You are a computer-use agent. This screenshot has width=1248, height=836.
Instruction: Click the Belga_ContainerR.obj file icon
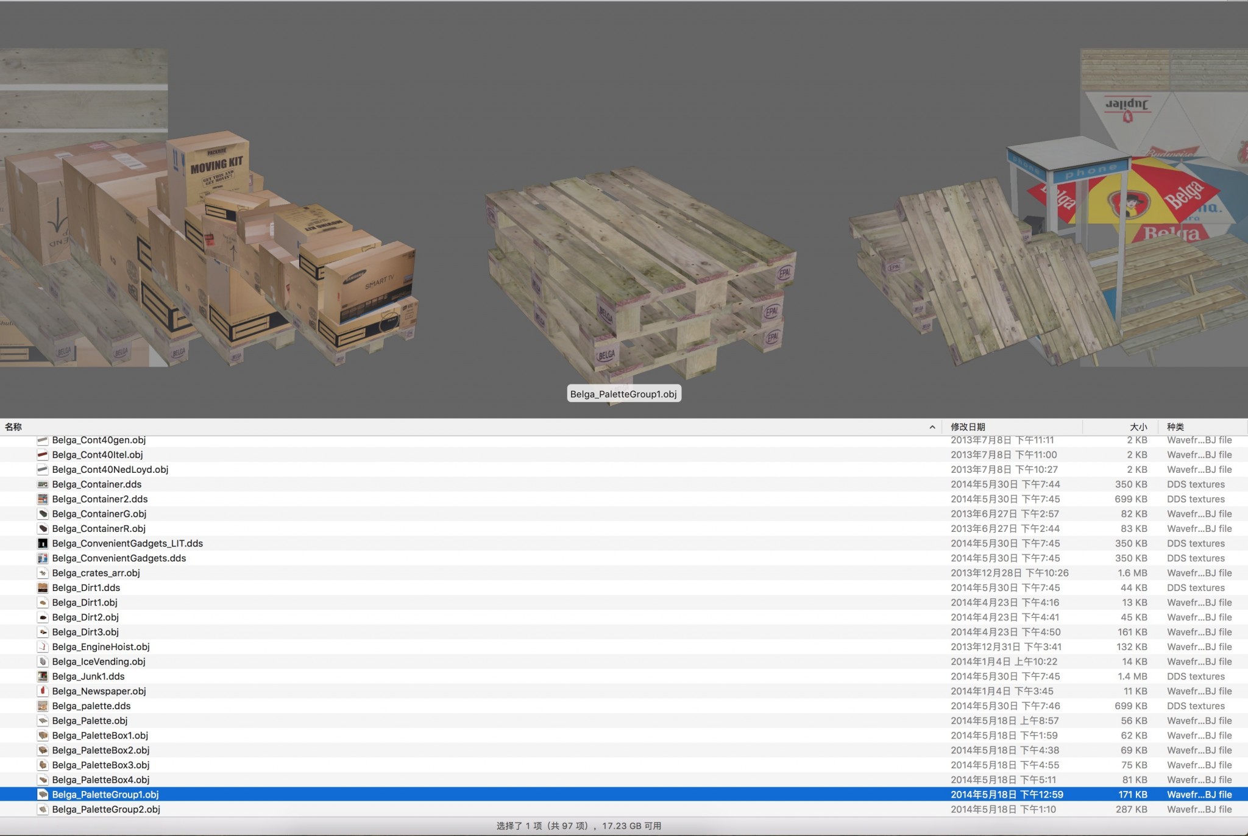[43, 528]
